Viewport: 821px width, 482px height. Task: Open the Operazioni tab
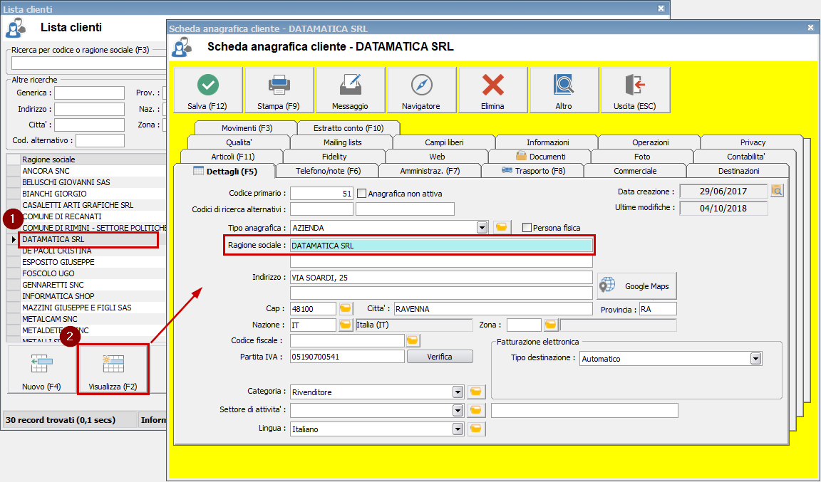click(650, 142)
